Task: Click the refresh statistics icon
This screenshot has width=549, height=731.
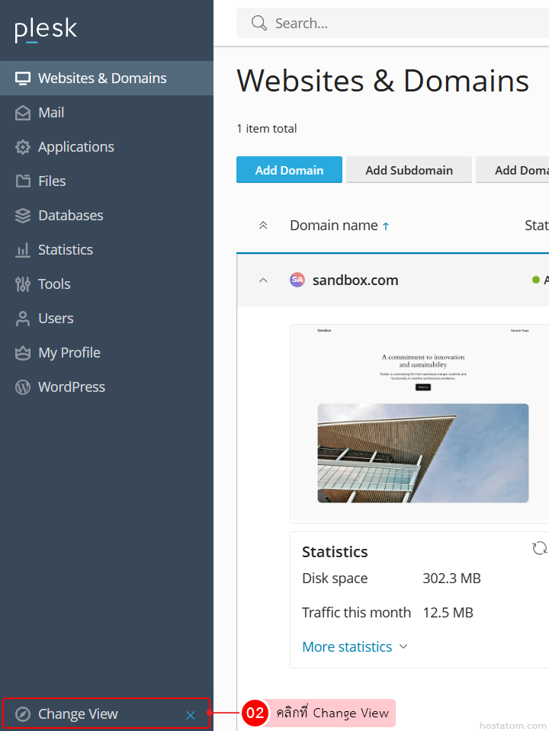Action: tap(539, 549)
